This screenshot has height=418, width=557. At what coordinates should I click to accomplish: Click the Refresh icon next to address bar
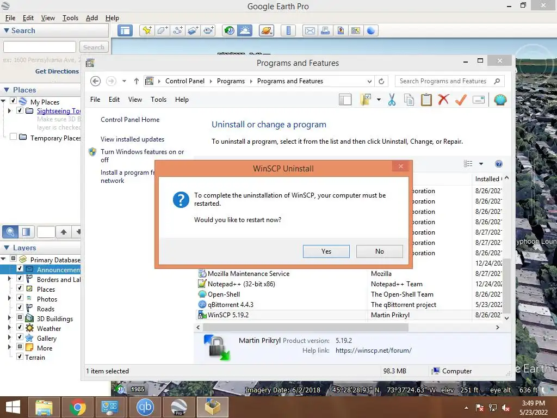(x=381, y=81)
